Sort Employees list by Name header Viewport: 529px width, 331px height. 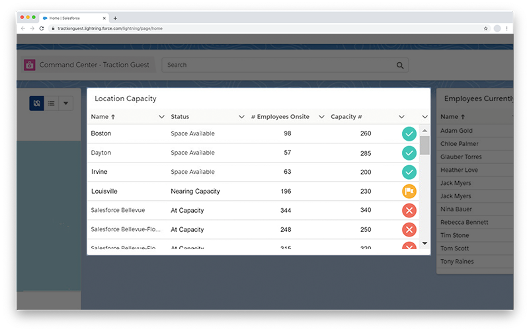(x=453, y=117)
